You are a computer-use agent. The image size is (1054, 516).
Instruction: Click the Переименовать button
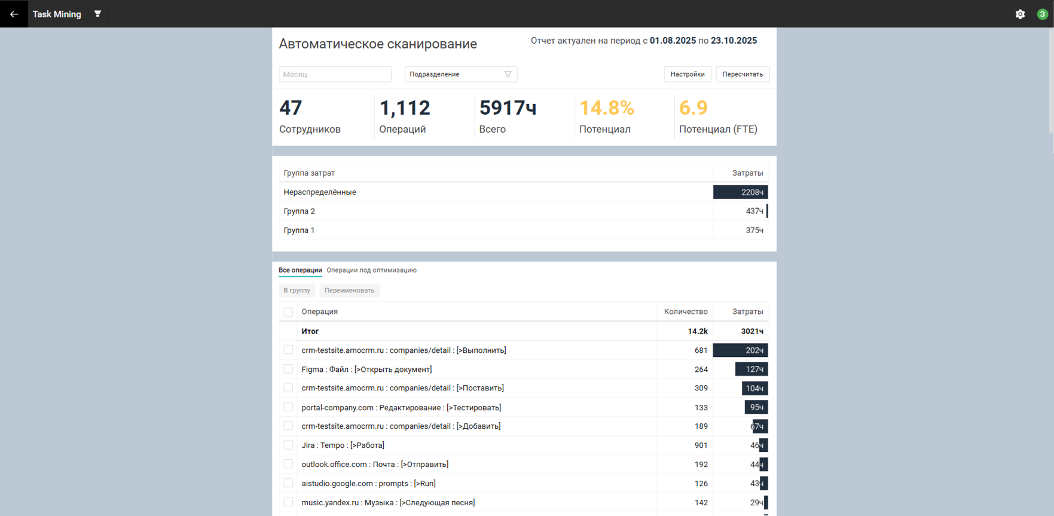(349, 291)
